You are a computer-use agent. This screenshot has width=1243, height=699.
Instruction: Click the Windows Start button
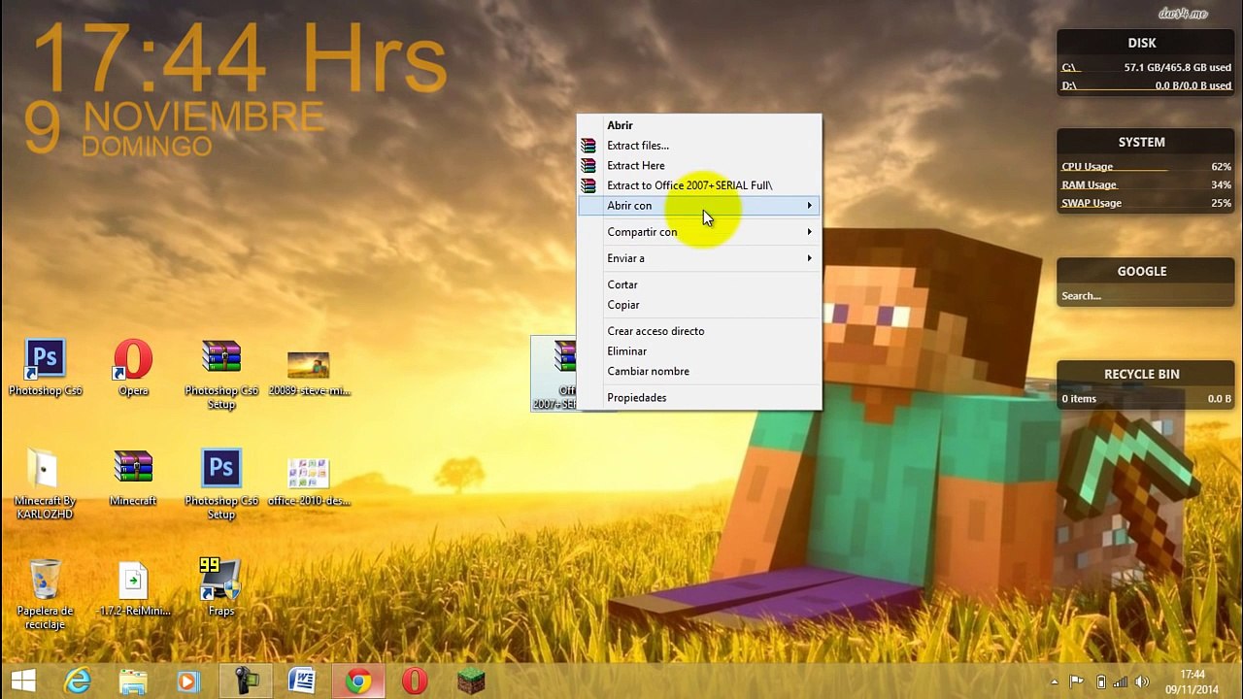coord(23,682)
